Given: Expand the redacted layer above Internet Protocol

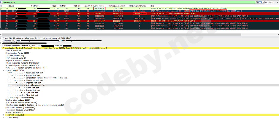Looking at the screenshot, I should 1,43.
